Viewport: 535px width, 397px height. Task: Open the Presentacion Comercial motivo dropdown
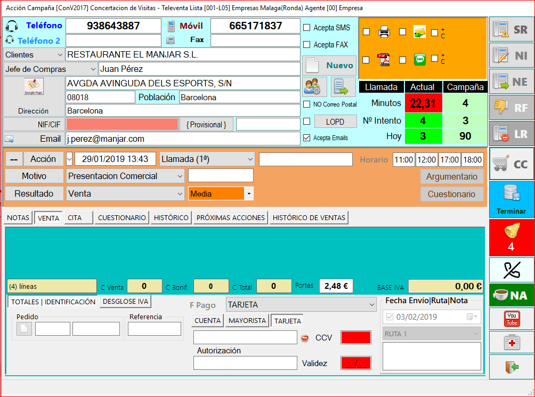click(180, 176)
